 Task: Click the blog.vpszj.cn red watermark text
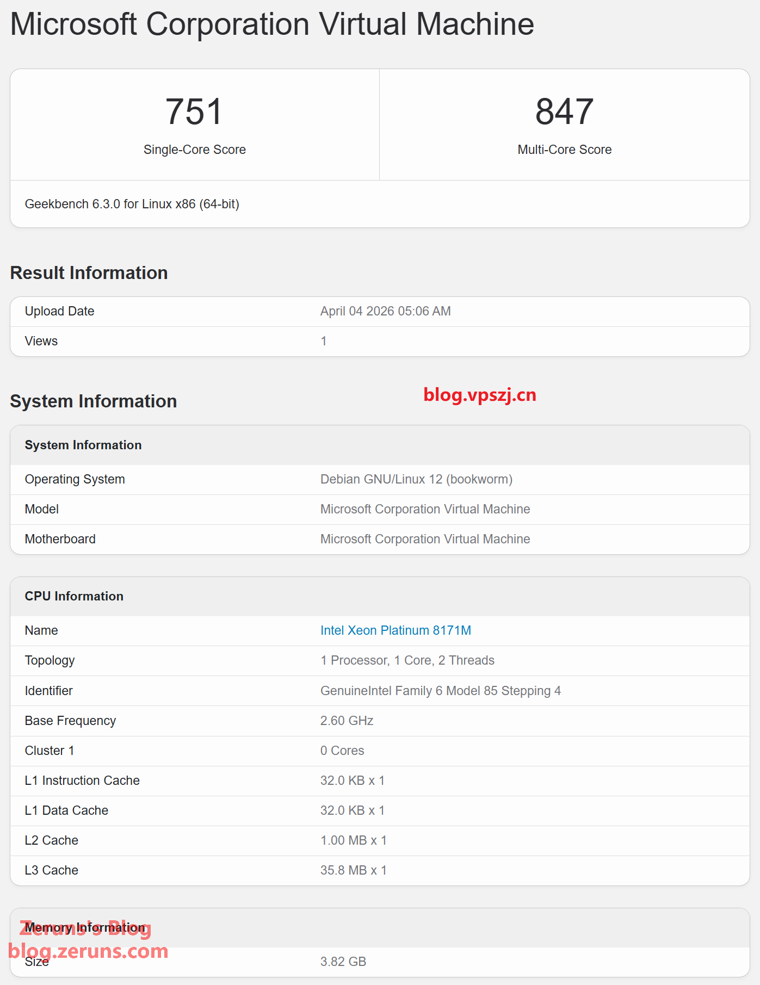(479, 394)
